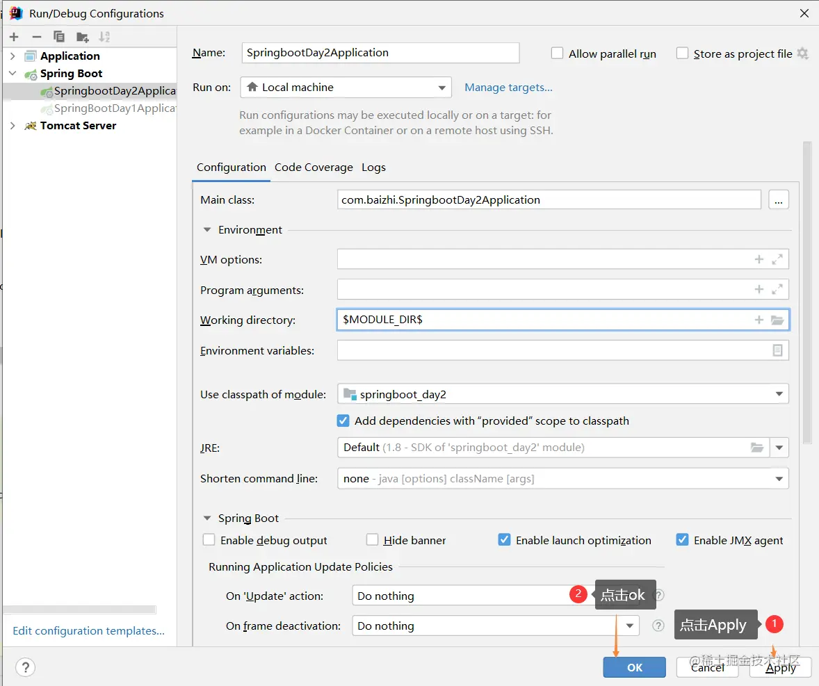The height and width of the screenshot is (686, 819).
Task: Disable Enable launch optimization
Action: (x=504, y=540)
